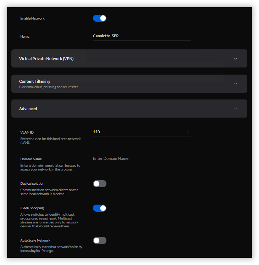
Task: Expand the Virtual Private Network chevron
Action: click(x=235, y=59)
